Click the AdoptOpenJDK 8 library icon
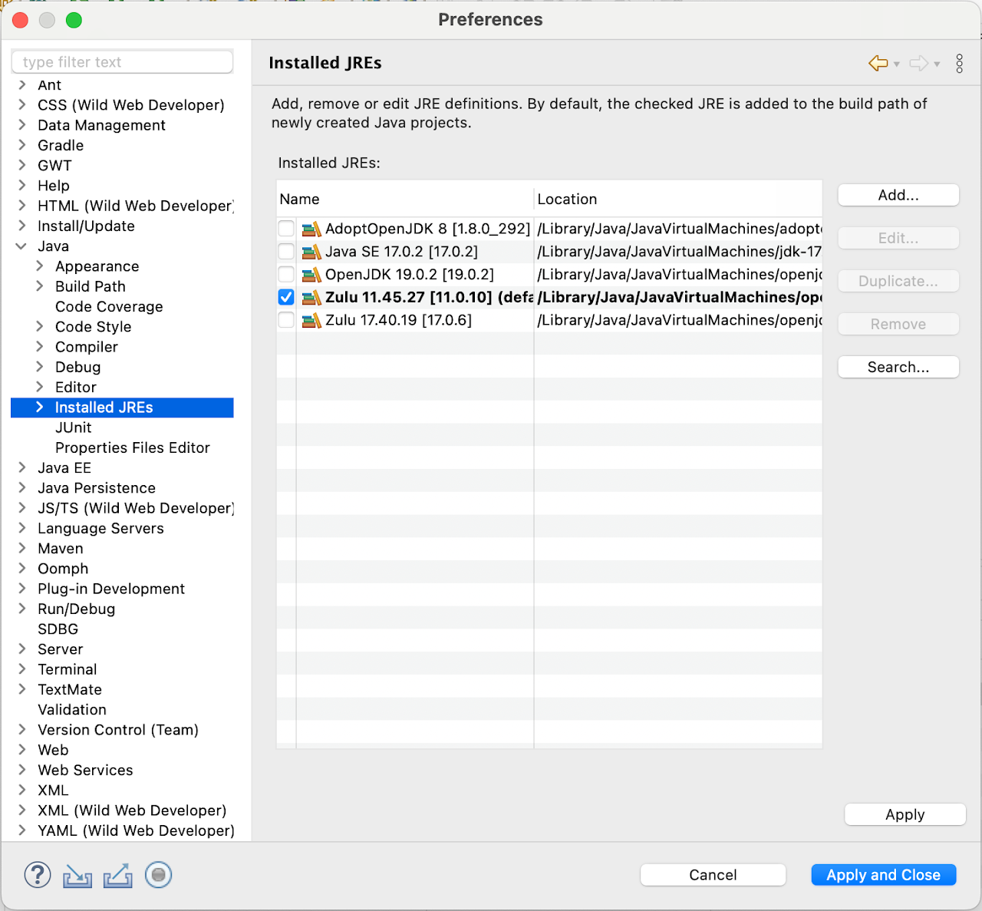Viewport: 982px width, 911px height. point(311,229)
